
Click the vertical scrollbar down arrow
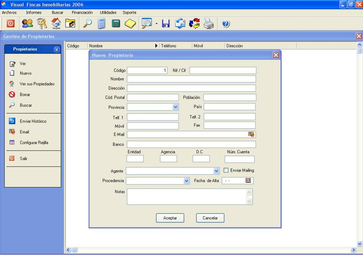pyautogui.click(x=359, y=244)
